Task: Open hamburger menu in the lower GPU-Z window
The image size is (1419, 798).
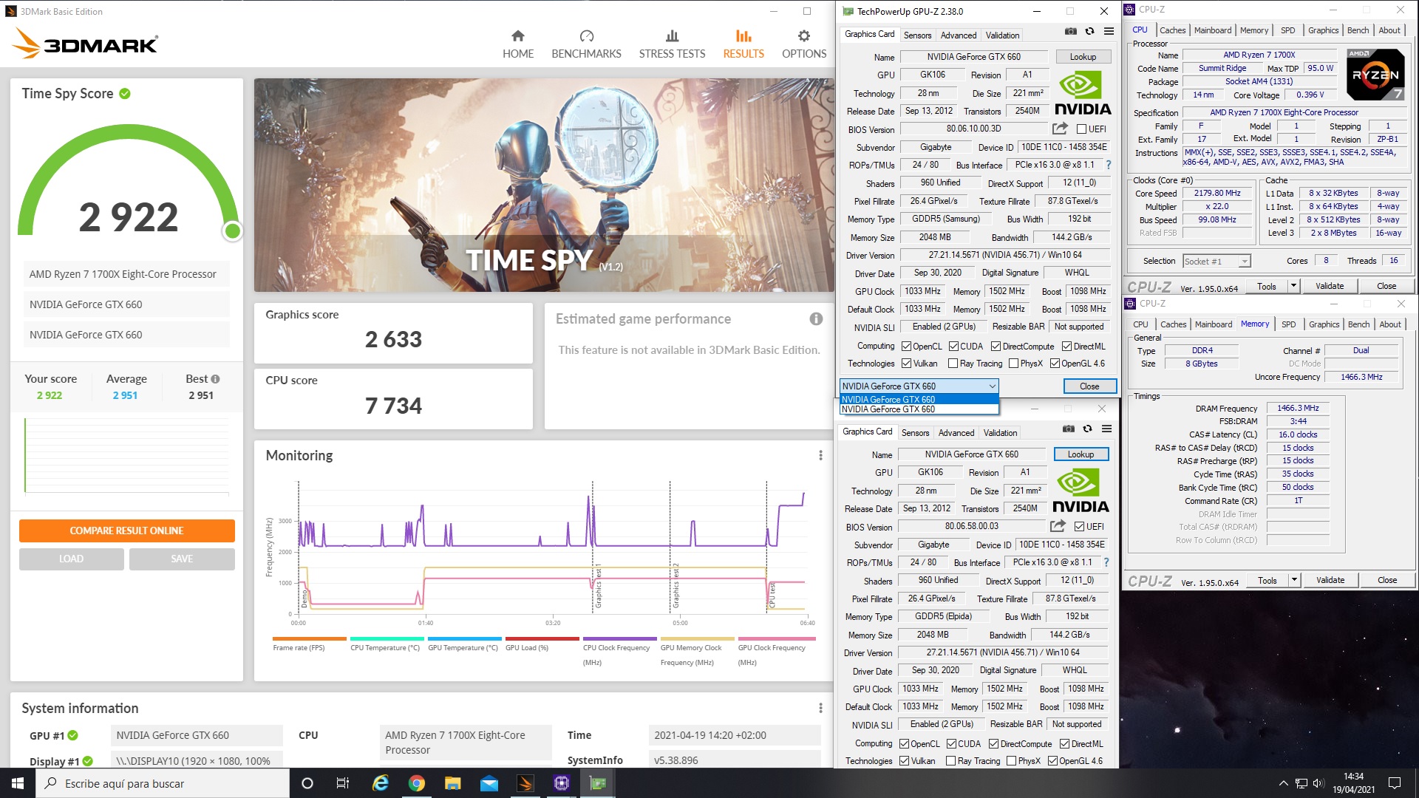Action: (1106, 429)
